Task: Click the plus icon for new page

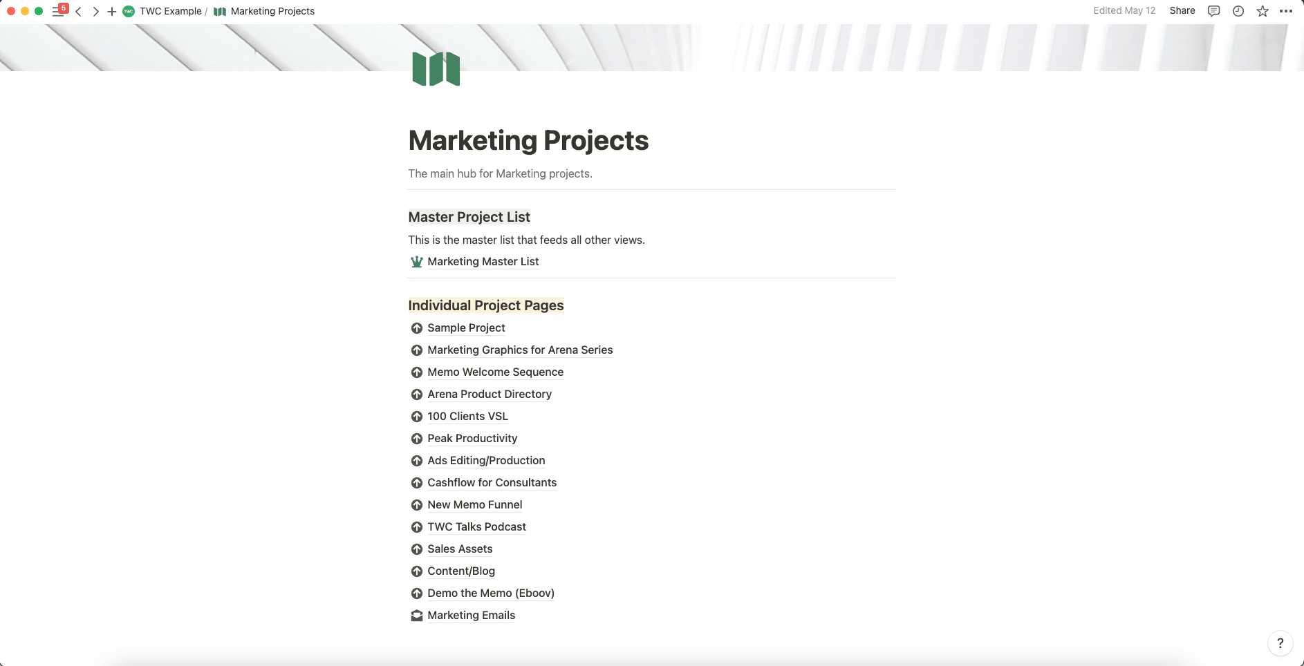Action: pos(111,11)
